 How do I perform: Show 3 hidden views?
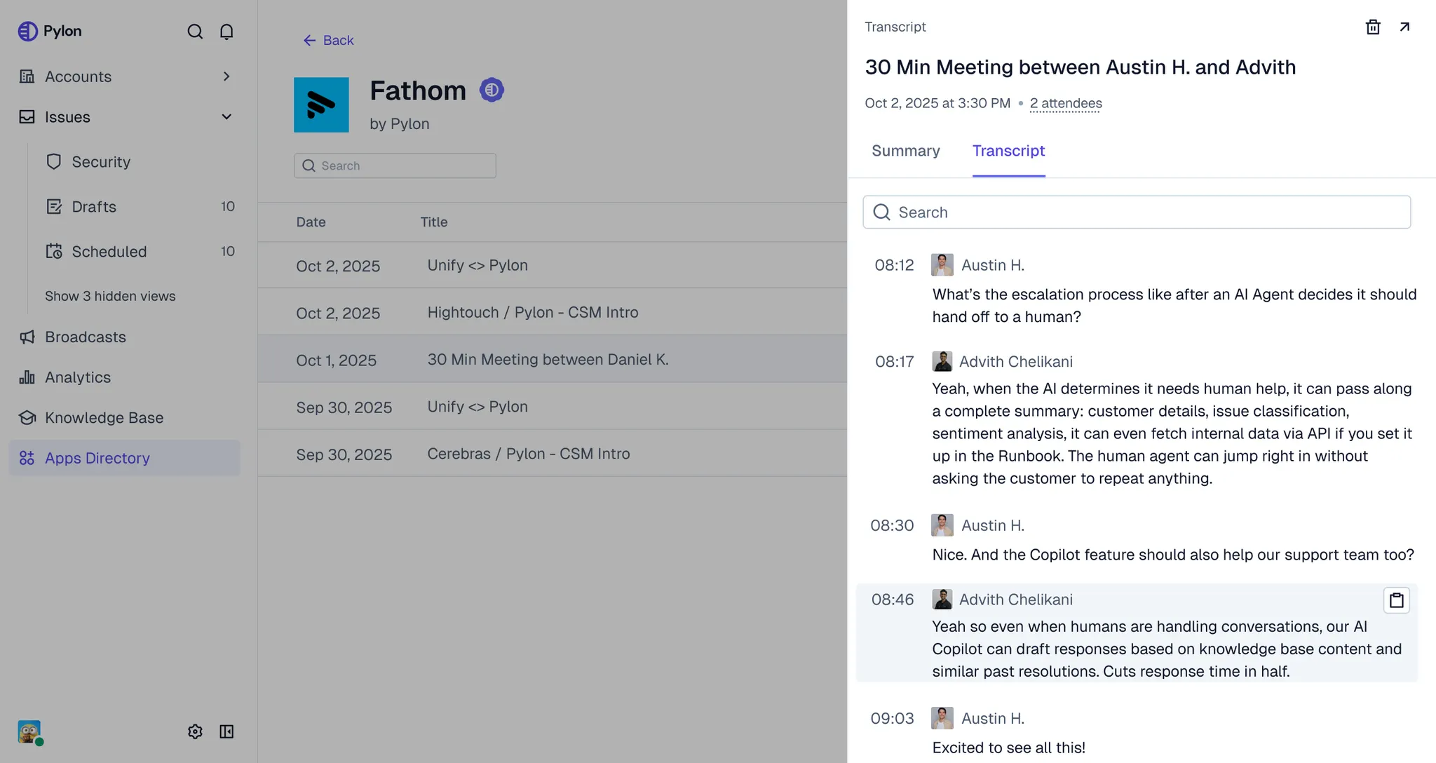(110, 296)
